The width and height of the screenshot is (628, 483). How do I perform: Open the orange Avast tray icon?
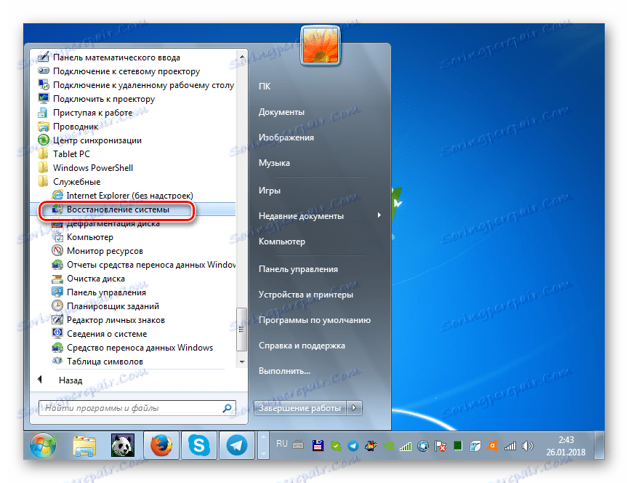pyautogui.click(x=493, y=446)
